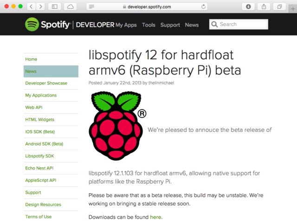
Task: Click the Safari back arrow
Action: pyautogui.click(x=31, y=6)
